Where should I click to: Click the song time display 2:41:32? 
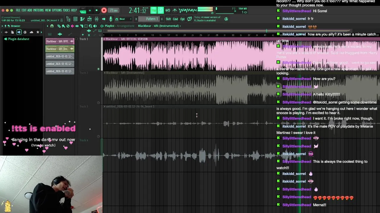pyautogui.click(x=138, y=11)
